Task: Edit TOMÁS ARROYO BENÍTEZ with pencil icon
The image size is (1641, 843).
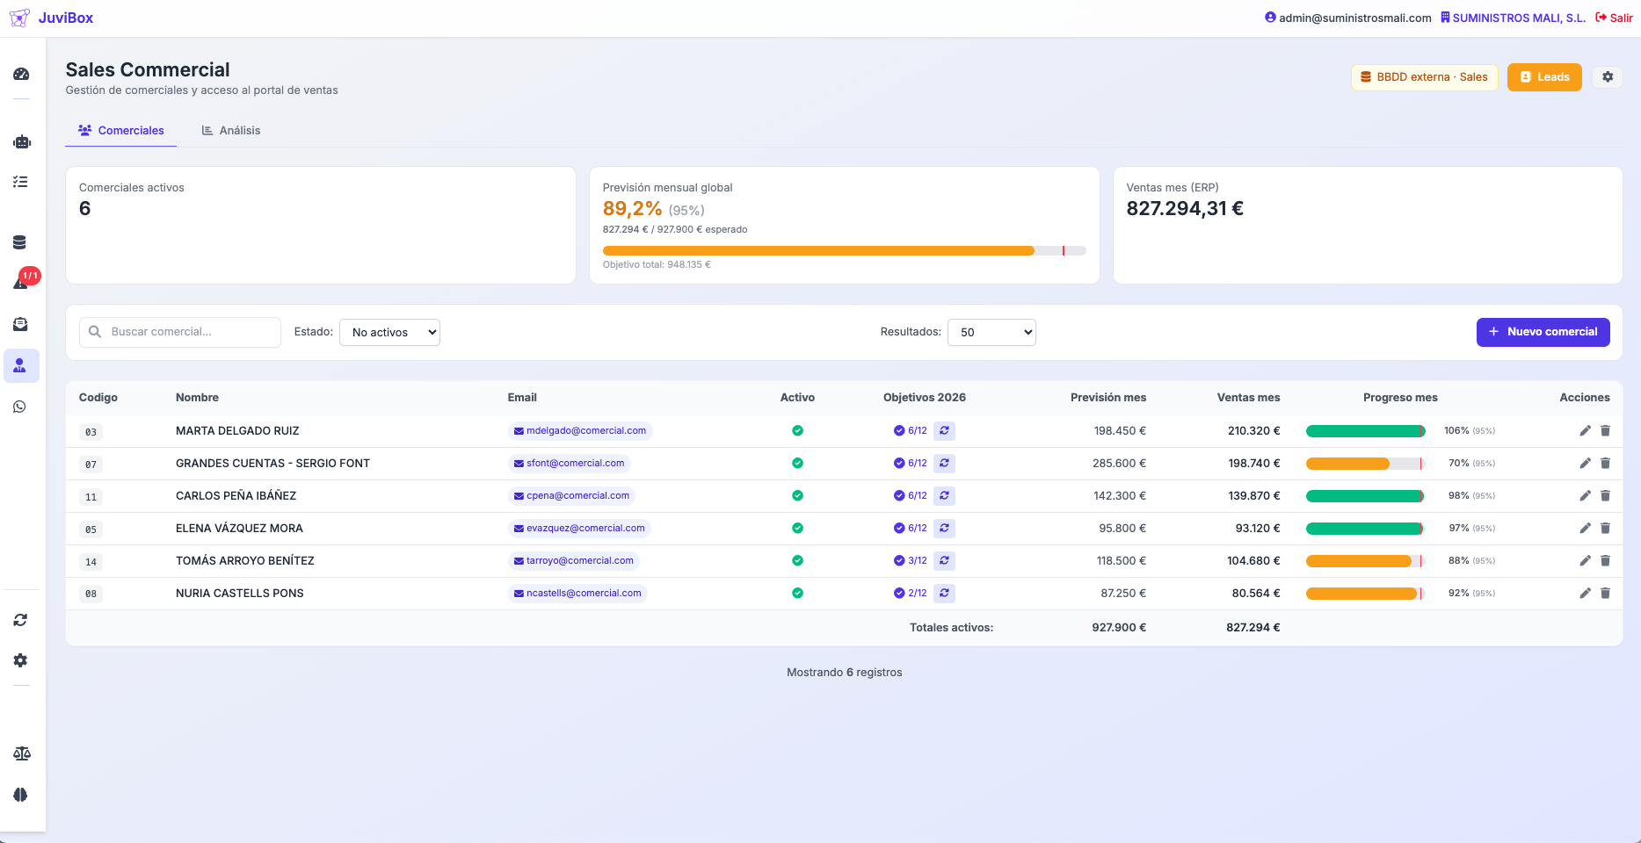Action: [x=1585, y=561]
